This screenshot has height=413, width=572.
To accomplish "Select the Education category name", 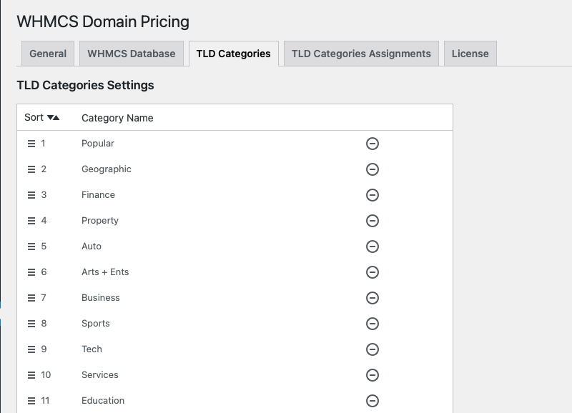I will click(x=103, y=401).
